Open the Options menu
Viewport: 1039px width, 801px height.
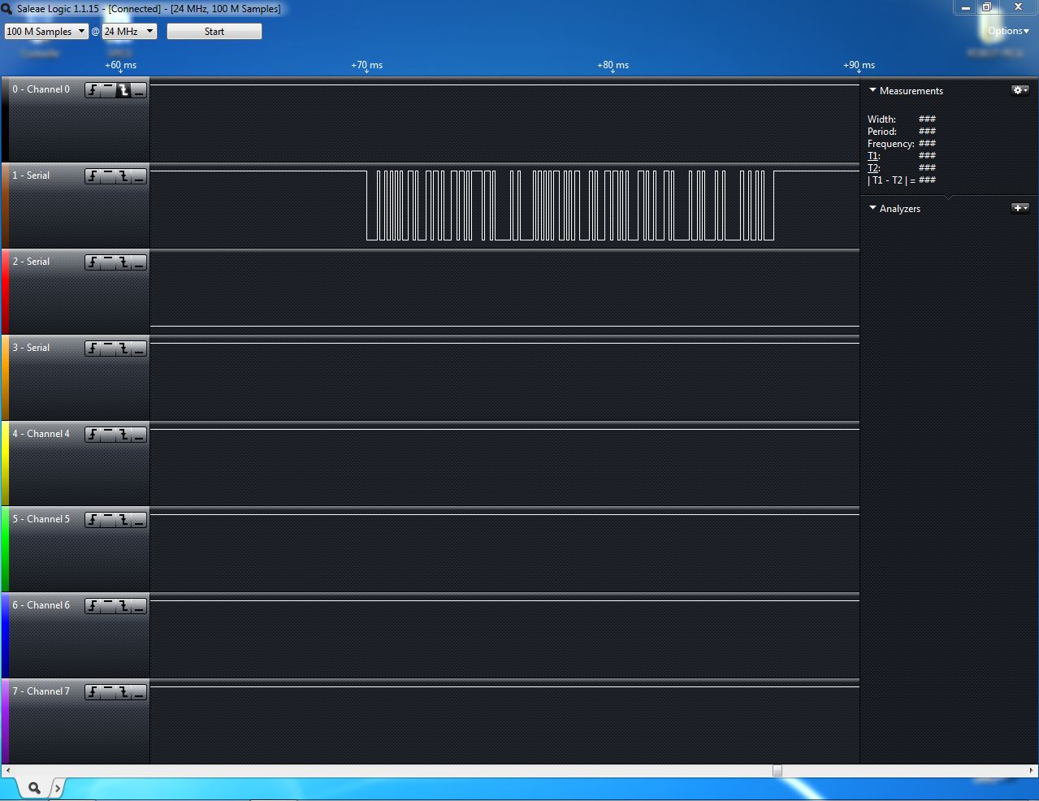[1007, 31]
